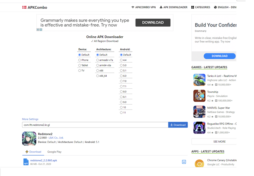
Task: Select Android 4.4 version
Action: [121, 60]
